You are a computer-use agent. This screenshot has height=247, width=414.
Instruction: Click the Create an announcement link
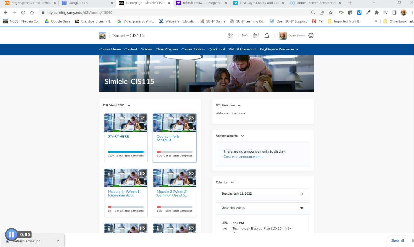243,156
